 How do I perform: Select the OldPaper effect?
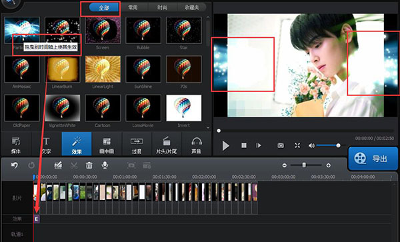tap(22, 108)
